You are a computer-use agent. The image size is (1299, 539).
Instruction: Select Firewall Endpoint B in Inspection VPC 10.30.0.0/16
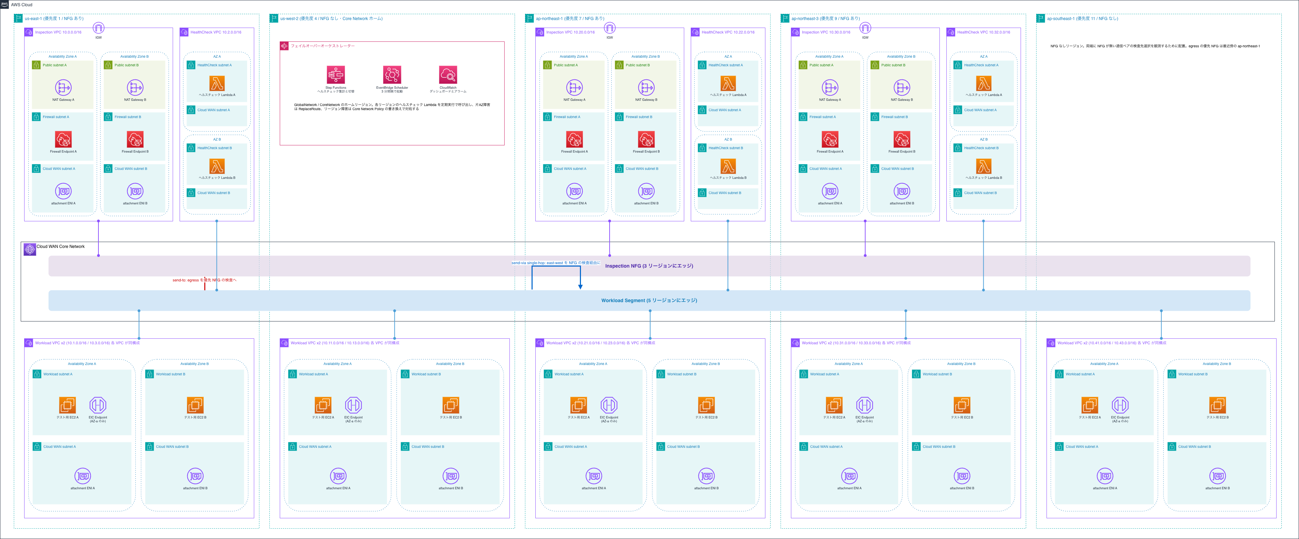pyautogui.click(x=902, y=139)
